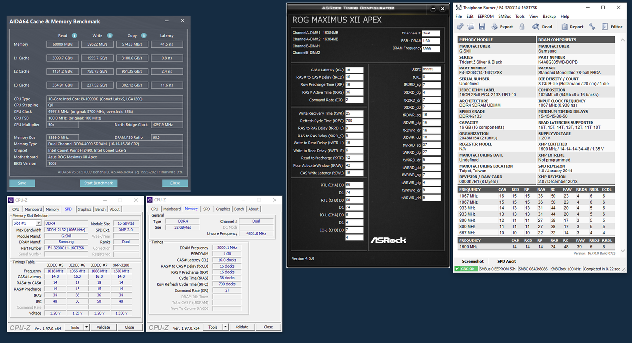The height and width of the screenshot is (343, 632).
Task: Open the EEPROM menu in Thaiphoon Burner
Action: (x=486, y=16)
